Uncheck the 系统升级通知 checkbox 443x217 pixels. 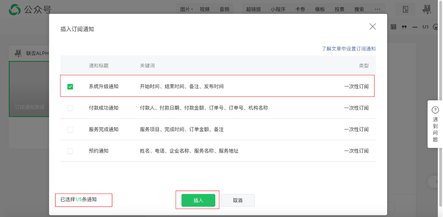coord(70,86)
